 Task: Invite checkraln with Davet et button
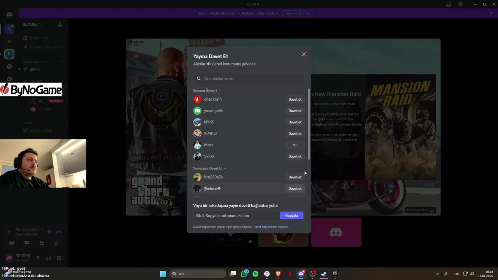pyautogui.click(x=295, y=100)
